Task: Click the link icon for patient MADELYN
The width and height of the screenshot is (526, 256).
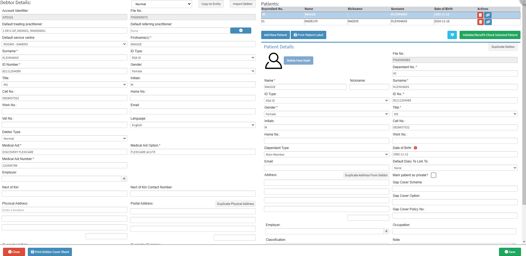Action: [x=488, y=22]
